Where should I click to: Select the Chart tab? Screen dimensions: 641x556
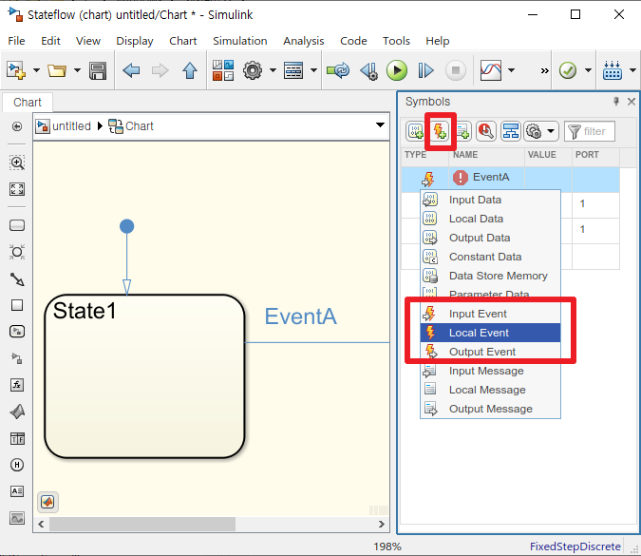(28, 103)
